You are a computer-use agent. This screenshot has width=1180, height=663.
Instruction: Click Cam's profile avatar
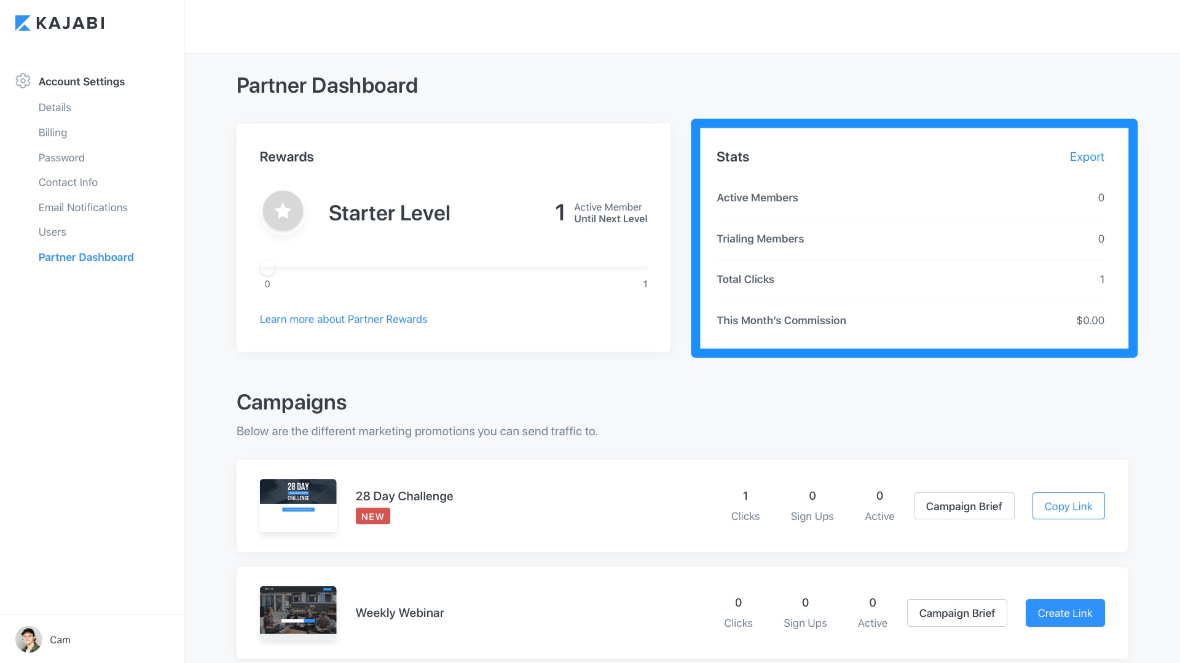[x=28, y=640]
